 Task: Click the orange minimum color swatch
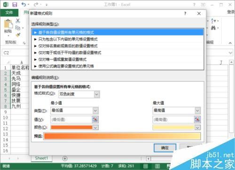(71, 127)
